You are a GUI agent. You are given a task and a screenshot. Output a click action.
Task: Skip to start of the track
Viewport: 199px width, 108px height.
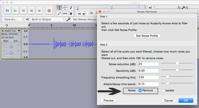tap(31, 11)
